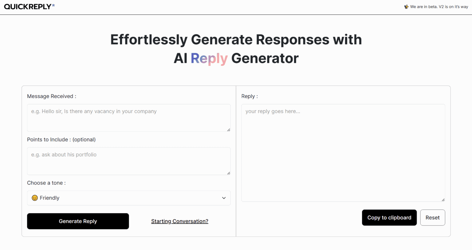Click Points to Include resize handle
Screen dimensions: 472x250
coord(229,173)
